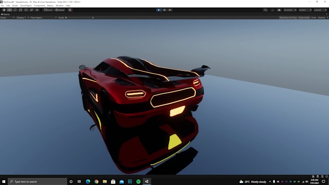The image size is (329, 185).
Task: Toggle the Stats overlay
Action: (x=314, y=17)
